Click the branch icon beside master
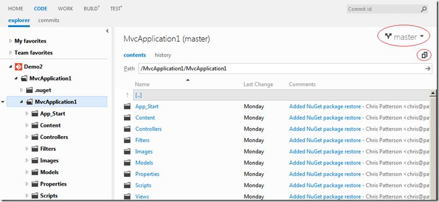 [388, 36]
